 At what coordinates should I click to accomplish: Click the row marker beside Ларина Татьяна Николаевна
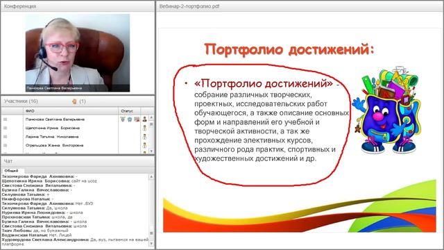point(5,137)
